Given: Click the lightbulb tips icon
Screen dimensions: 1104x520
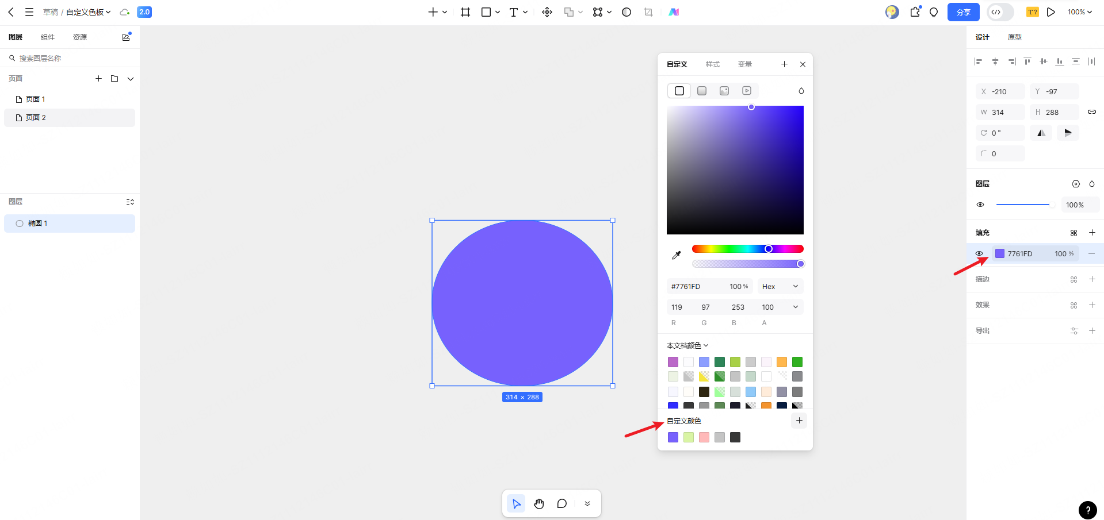Looking at the screenshot, I should (934, 12).
